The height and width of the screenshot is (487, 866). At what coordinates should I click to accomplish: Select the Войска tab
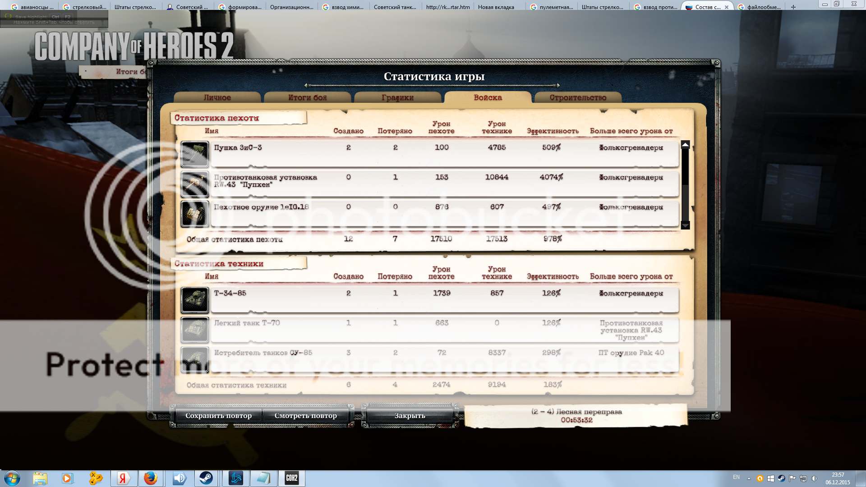(488, 97)
